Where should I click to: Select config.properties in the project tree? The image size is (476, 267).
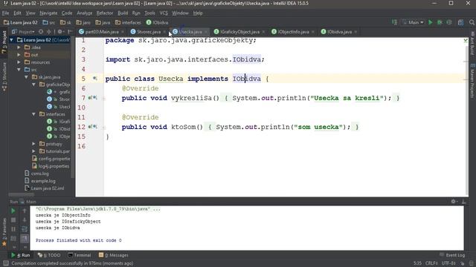(x=51, y=159)
